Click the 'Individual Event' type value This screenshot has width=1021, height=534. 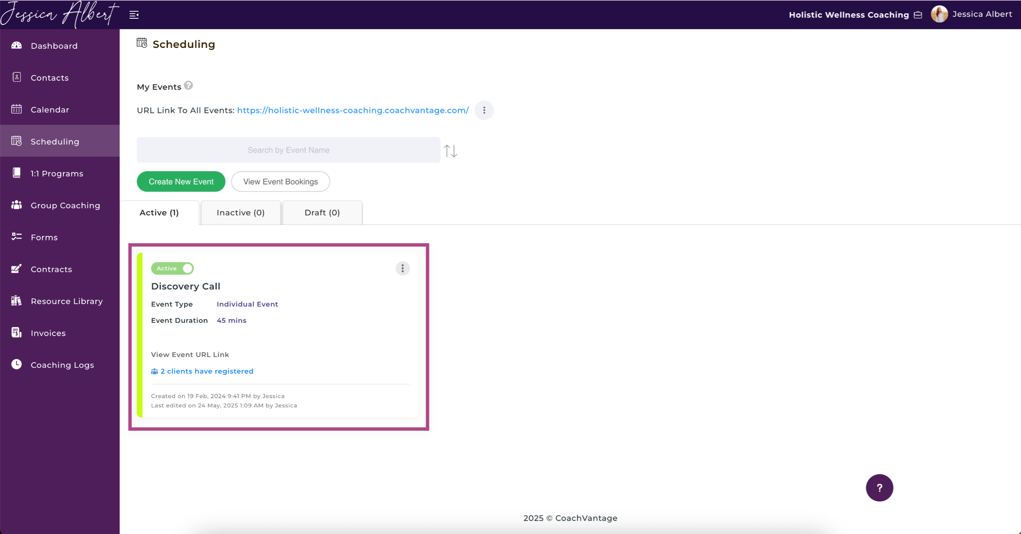(247, 304)
